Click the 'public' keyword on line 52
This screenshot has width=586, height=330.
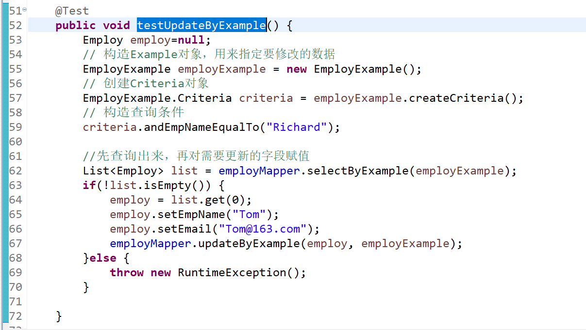click(76, 25)
